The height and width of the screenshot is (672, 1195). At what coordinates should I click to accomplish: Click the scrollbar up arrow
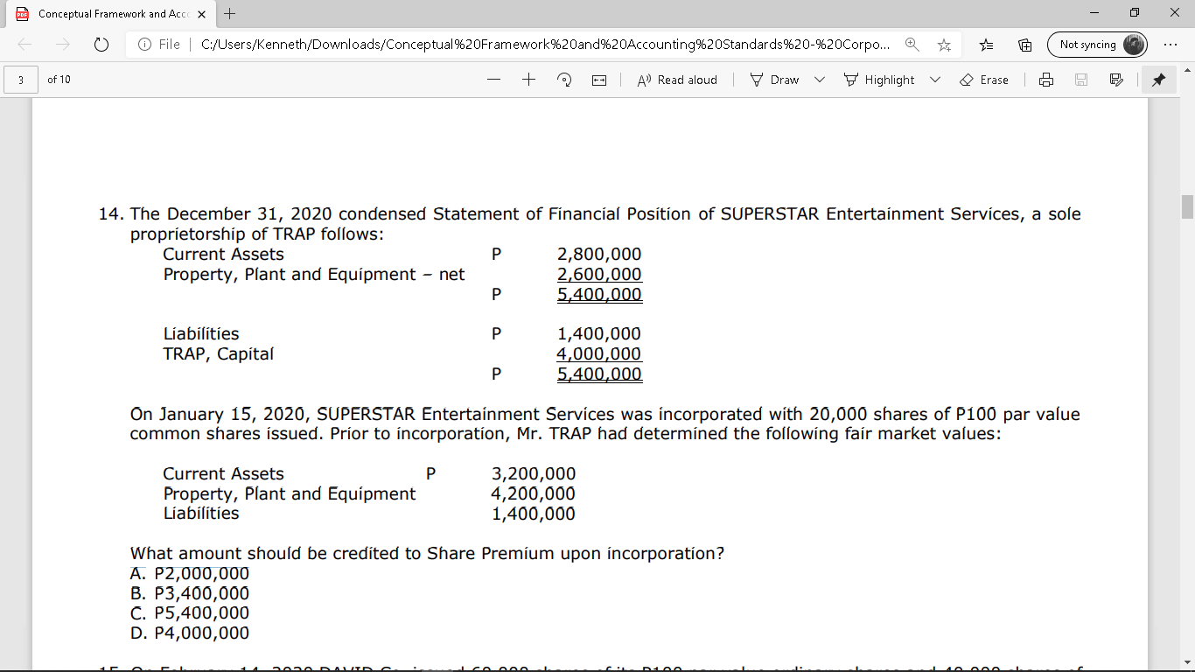click(x=1187, y=70)
